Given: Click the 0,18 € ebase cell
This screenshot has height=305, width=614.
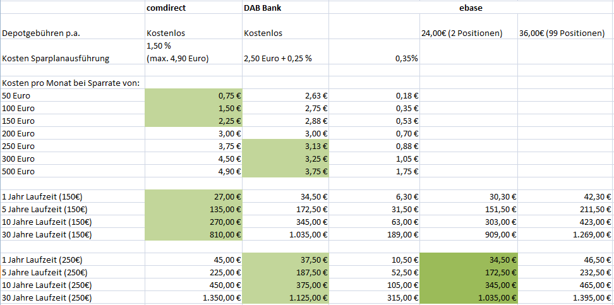Looking at the screenshot, I should point(374,95).
